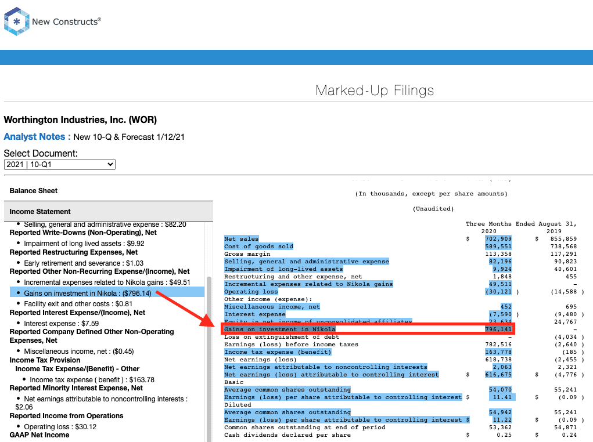Screen dimensions: 593x442
Task: Click highlighted Impairment of long-lived assets label
Action: click(283, 269)
